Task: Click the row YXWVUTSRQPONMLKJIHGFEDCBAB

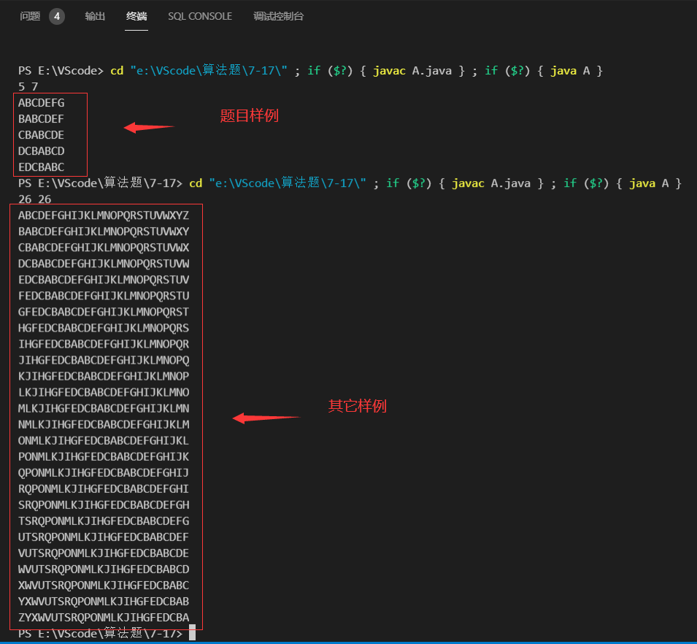Action: click(104, 602)
